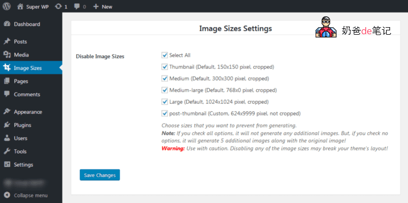Uncheck the Medium-large 768x0 checkbox

[x=164, y=90]
